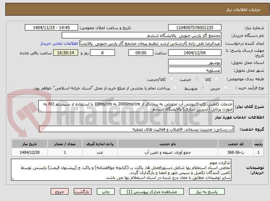Click the پاسخ به نیاز button
Image resolution: width=270 pixels, height=201 pixels.
206,192
